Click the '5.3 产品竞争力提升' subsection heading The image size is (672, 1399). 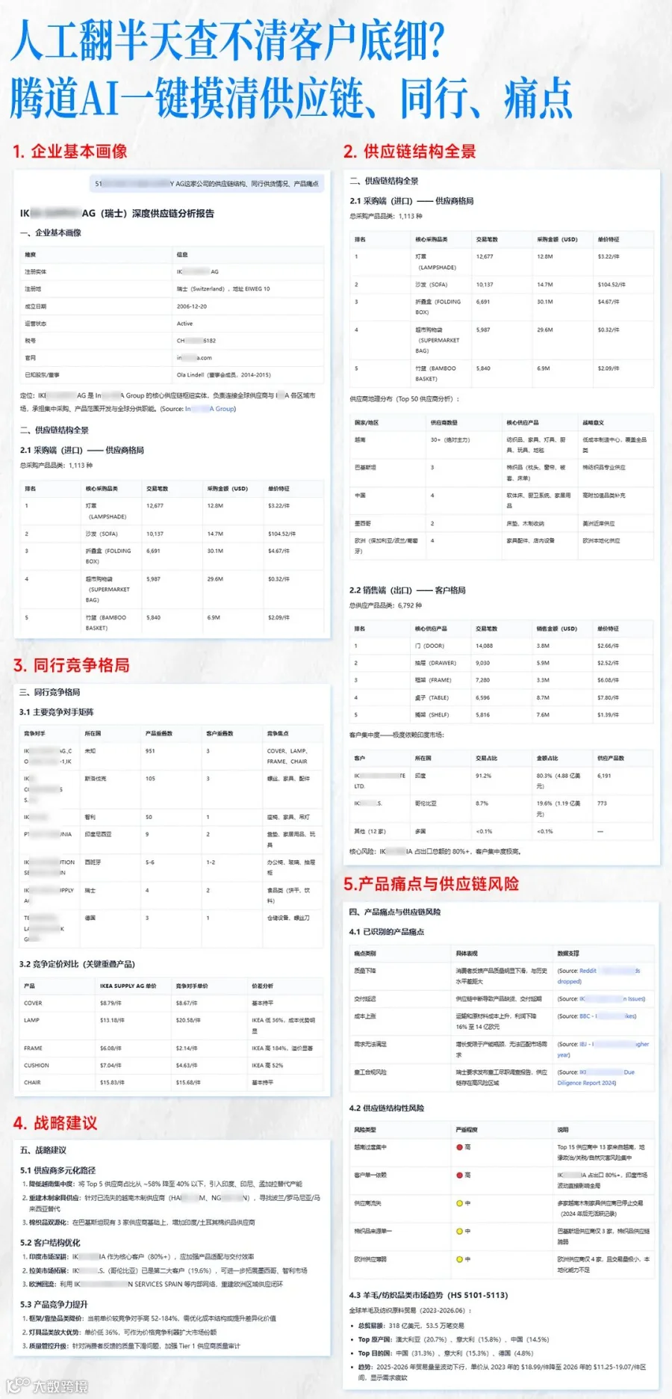coord(54,1304)
